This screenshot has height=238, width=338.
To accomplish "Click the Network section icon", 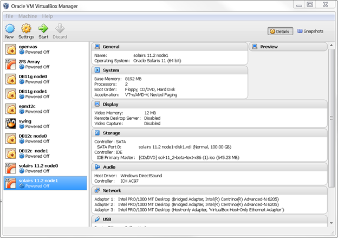I will [x=97, y=190].
